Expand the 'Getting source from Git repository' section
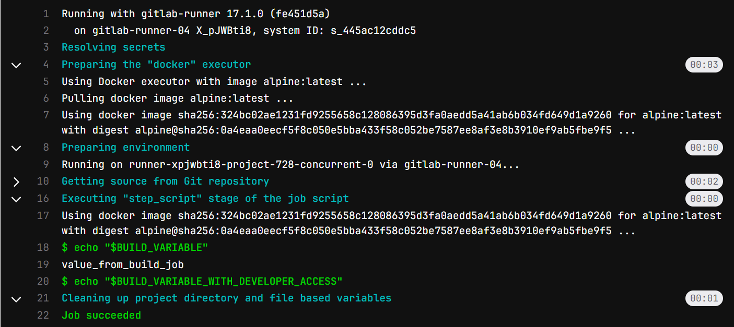Image resolution: width=734 pixels, height=327 pixels. [16, 182]
